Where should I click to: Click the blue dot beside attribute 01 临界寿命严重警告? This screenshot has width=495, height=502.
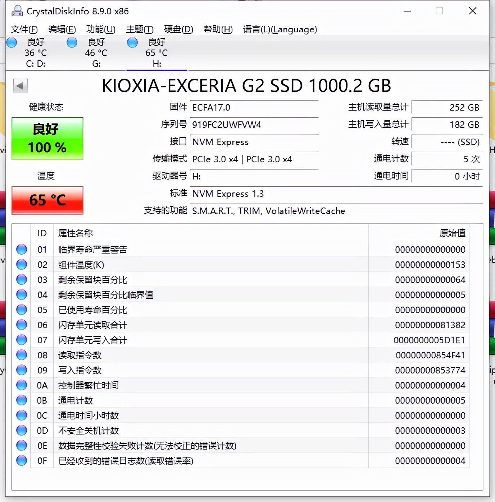(x=21, y=249)
